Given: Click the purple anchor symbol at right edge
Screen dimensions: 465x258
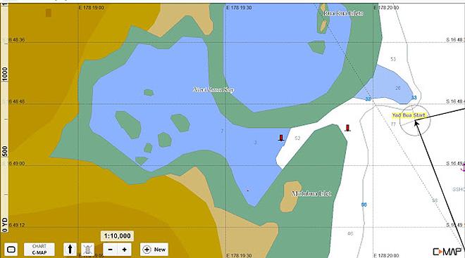Looking at the screenshot, I should pos(463,168).
